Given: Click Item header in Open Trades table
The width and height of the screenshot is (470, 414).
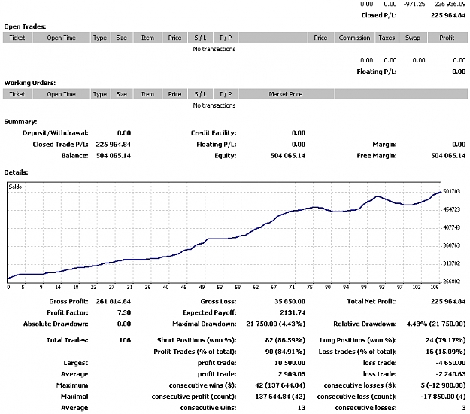Looking at the screenshot, I should pos(147,38).
